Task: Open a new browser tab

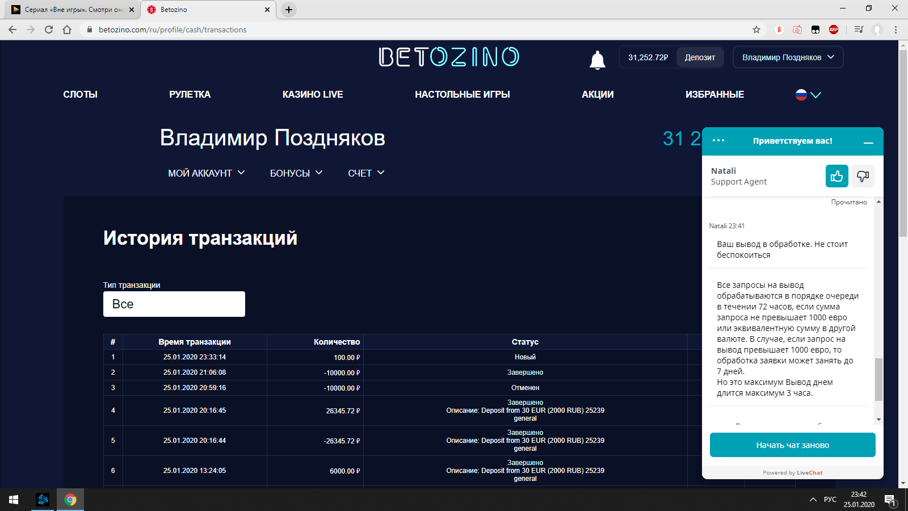Action: (x=288, y=10)
